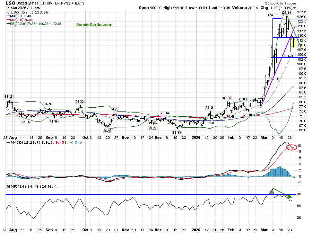
Task: Click the 125.19 peak price label
Action: (x=286, y=12)
